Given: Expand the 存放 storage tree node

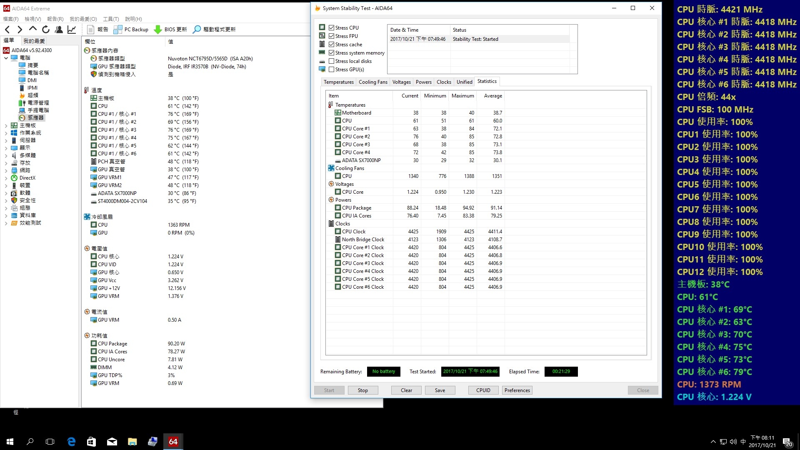Looking at the screenshot, I should (x=6, y=163).
